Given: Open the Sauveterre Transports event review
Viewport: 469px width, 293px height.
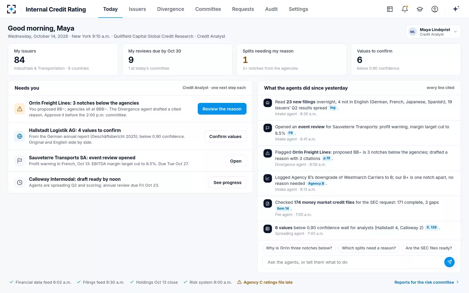Looking at the screenshot, I should [236, 161].
